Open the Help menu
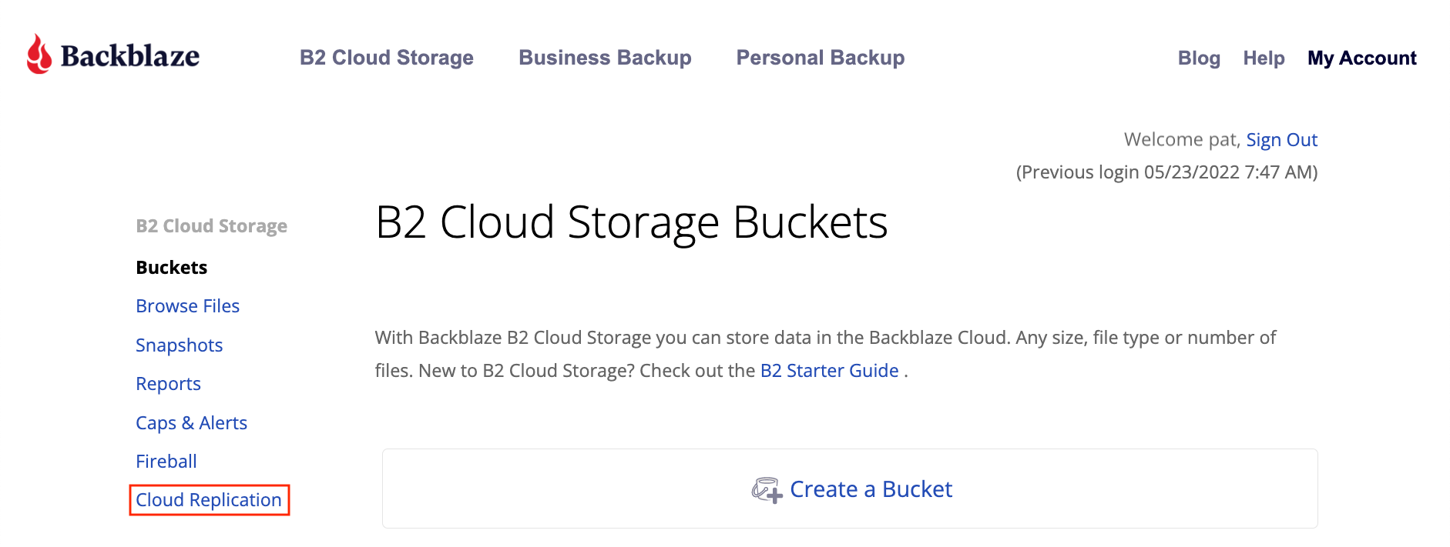This screenshot has width=1450, height=547. pyautogui.click(x=1264, y=58)
